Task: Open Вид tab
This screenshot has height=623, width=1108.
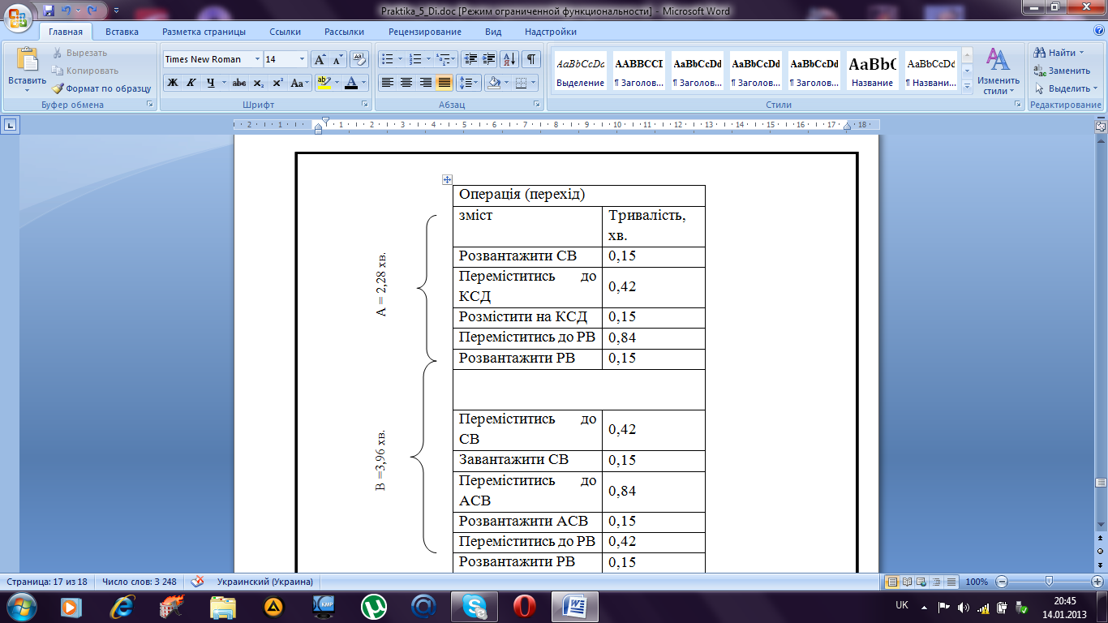Action: point(493,32)
